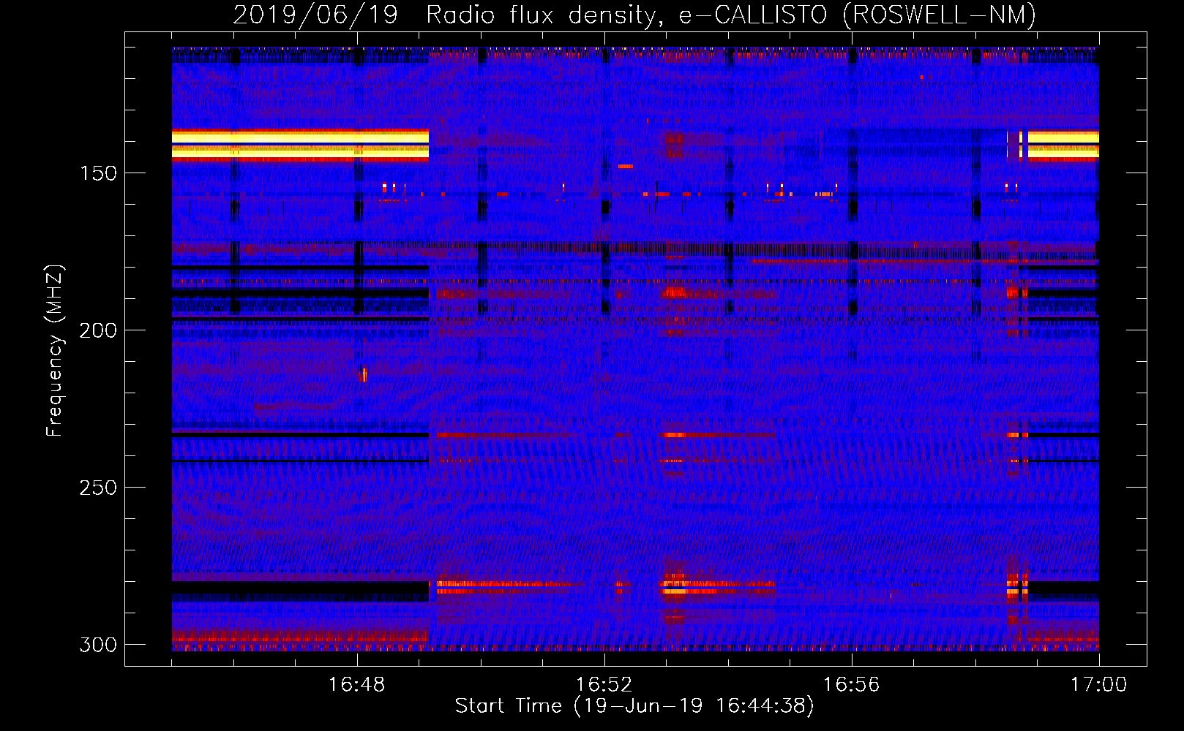Click the 16:56 time tick label
This screenshot has width=1184, height=731.
[851, 685]
